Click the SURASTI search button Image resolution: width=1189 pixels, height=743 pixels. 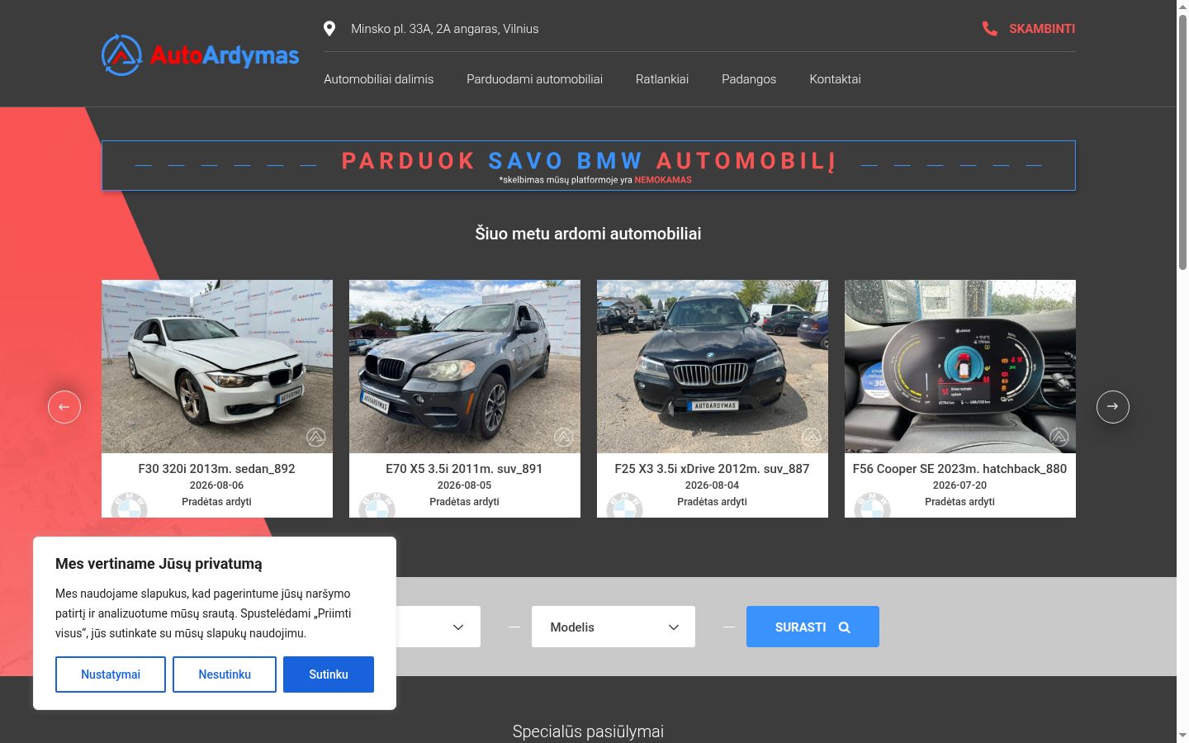pos(812,627)
